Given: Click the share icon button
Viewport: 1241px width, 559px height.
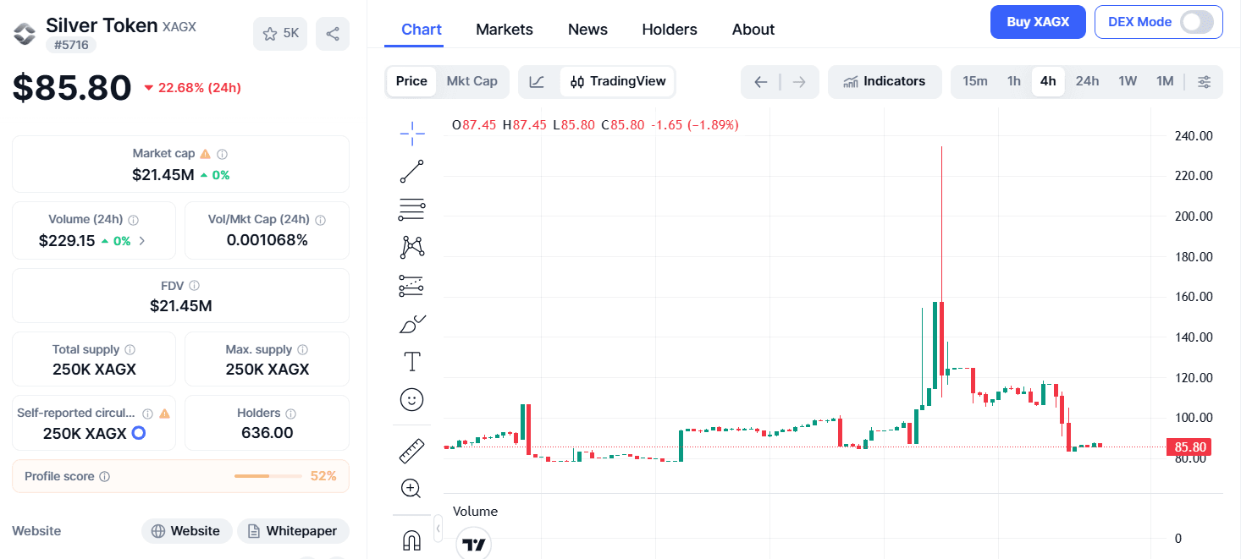Looking at the screenshot, I should (x=333, y=34).
